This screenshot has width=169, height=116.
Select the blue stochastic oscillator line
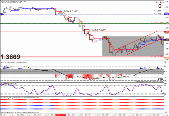tap(82, 90)
